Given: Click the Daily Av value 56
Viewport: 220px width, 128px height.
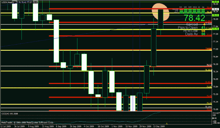Looking at the screenshot, I should (x=203, y=34).
